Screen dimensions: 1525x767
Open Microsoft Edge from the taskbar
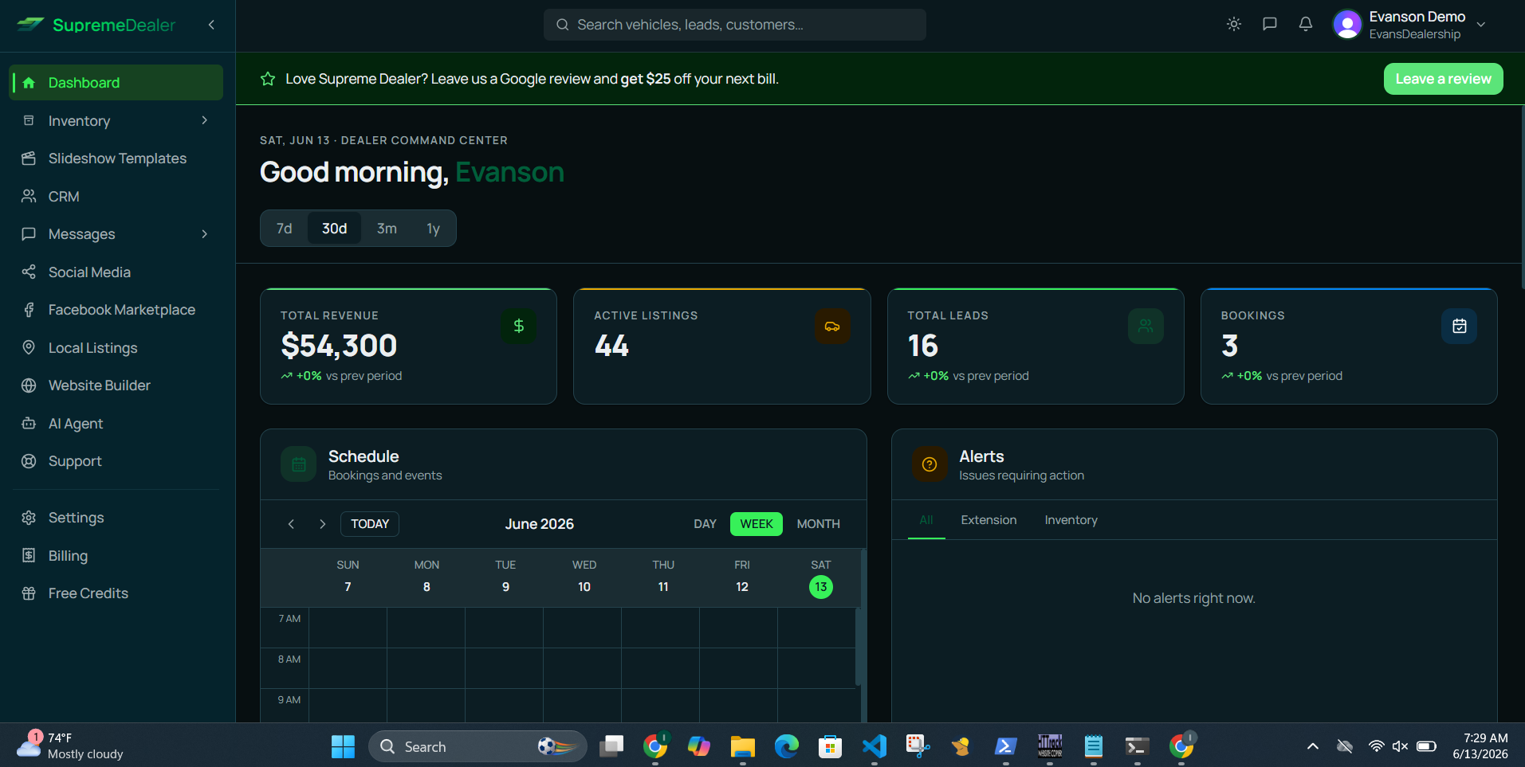click(x=786, y=746)
